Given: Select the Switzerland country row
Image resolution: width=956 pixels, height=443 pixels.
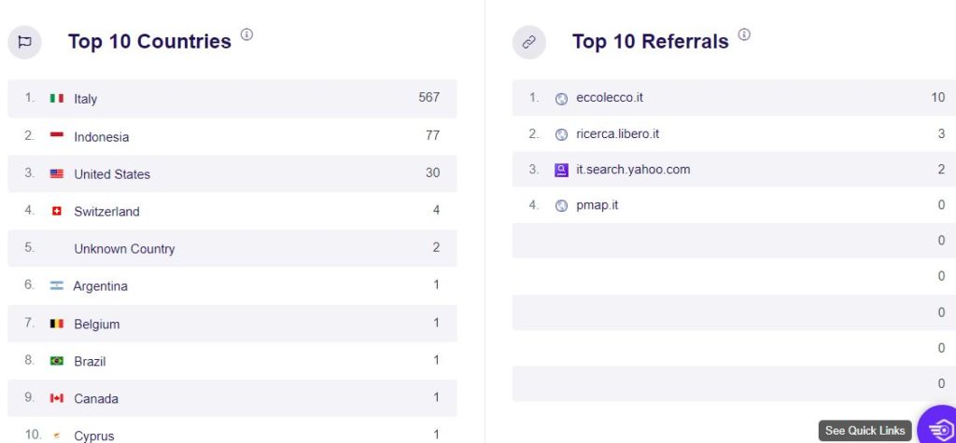Looking at the screenshot, I should tap(232, 211).
